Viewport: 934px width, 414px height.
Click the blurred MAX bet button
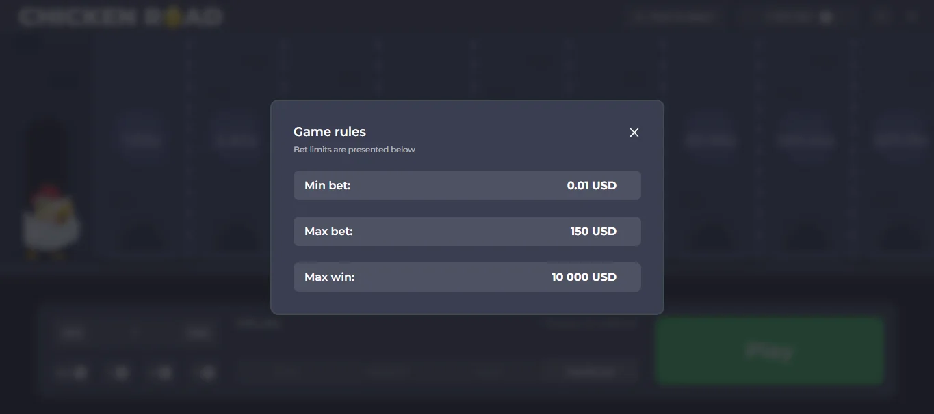197,333
